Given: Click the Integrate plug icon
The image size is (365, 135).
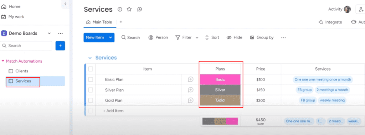Looking at the screenshot, I should coord(321,22).
